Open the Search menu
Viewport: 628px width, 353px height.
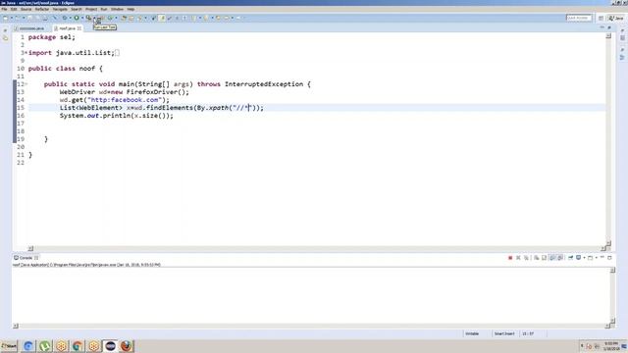pos(77,9)
